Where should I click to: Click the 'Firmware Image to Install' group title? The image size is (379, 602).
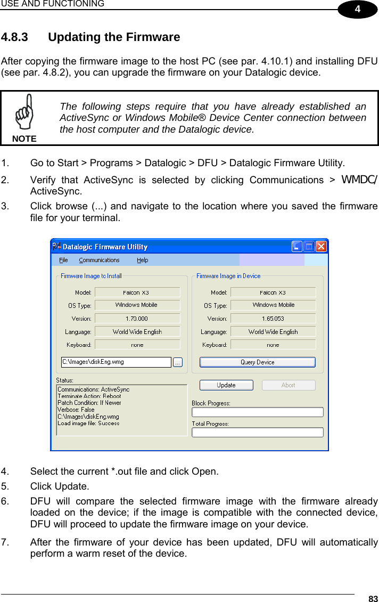[x=92, y=275]
